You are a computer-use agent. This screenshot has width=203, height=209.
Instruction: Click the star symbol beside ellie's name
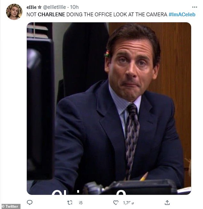tap(40, 7)
